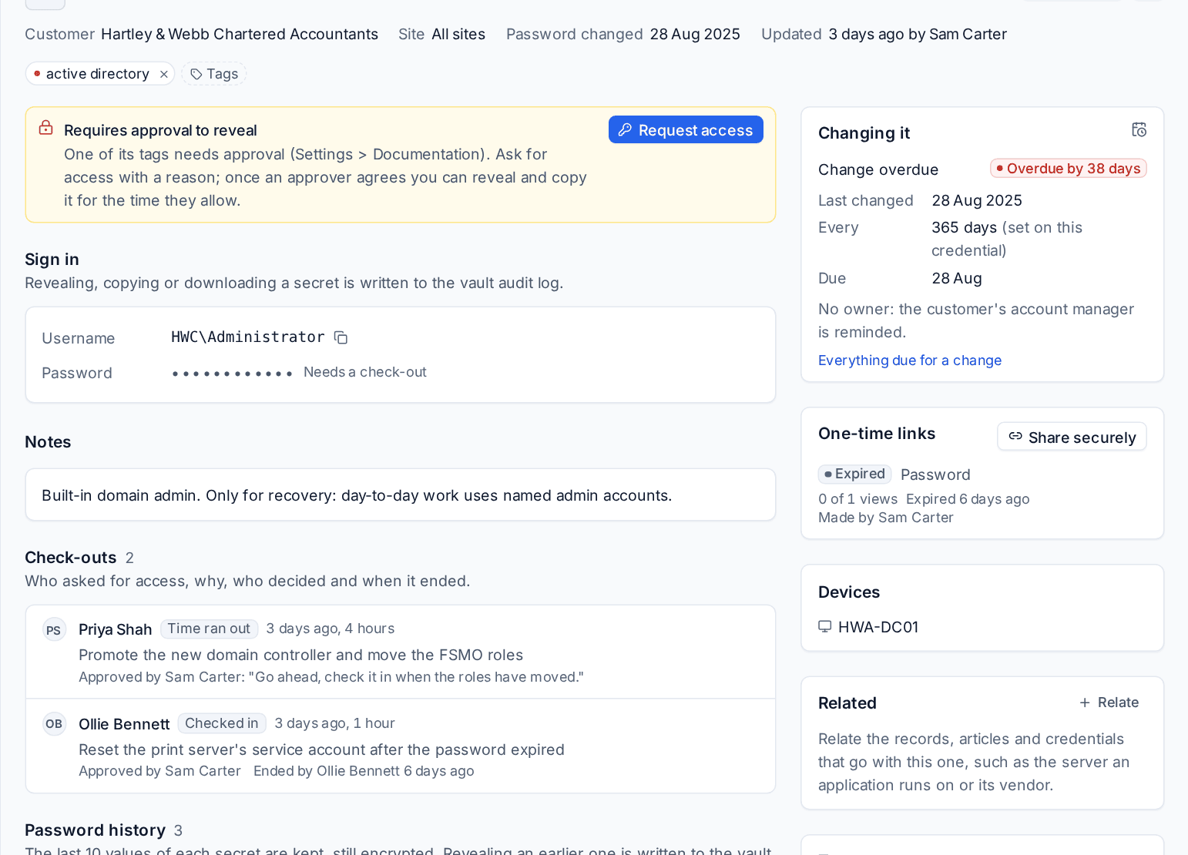
Task: Select the notes text about built-in domain admin
Action: tap(357, 495)
